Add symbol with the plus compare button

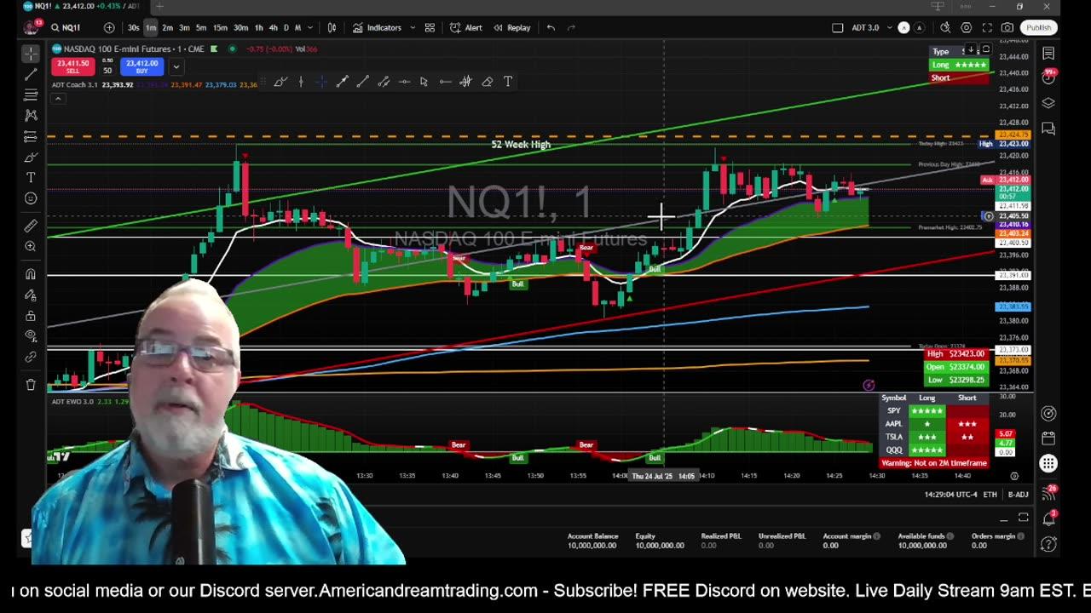(109, 27)
